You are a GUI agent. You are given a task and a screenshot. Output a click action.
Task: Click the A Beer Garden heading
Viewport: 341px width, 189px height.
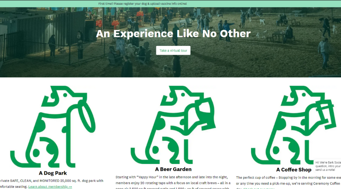click(x=173, y=169)
